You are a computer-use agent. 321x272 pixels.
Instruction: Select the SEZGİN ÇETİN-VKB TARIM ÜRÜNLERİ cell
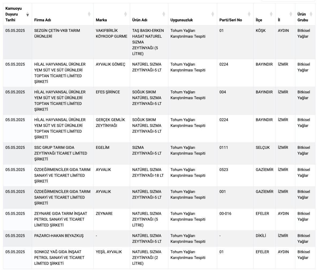[57, 33]
